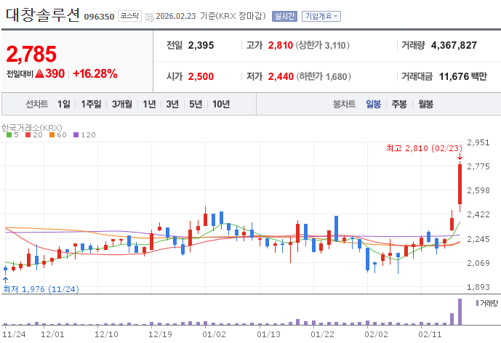Viewport: 501px width, 343px height.
Task: Select the 5년 line chart tab
Action: pyautogui.click(x=196, y=104)
